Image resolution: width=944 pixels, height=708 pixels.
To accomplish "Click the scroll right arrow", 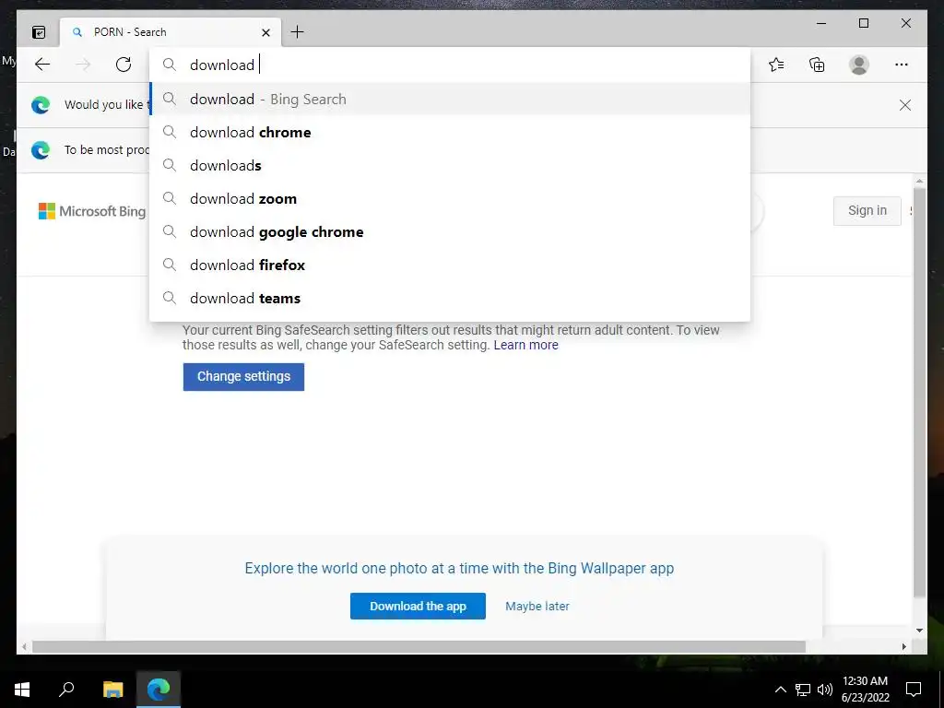I will coord(904,647).
